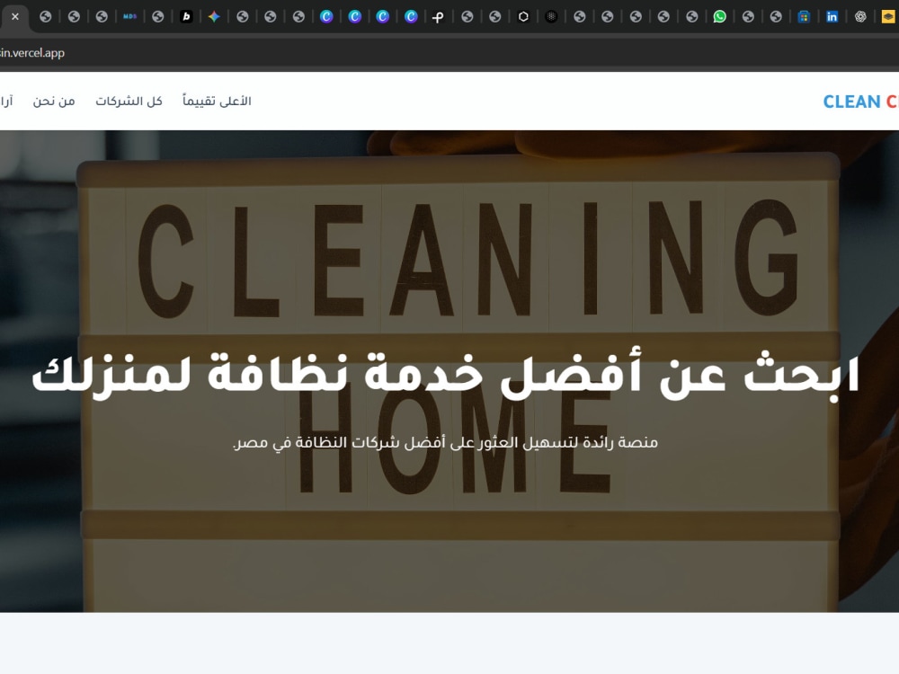Open the 'الأعلى تقييماً' nav link
Viewport: 899px width, 674px height.
(217, 101)
